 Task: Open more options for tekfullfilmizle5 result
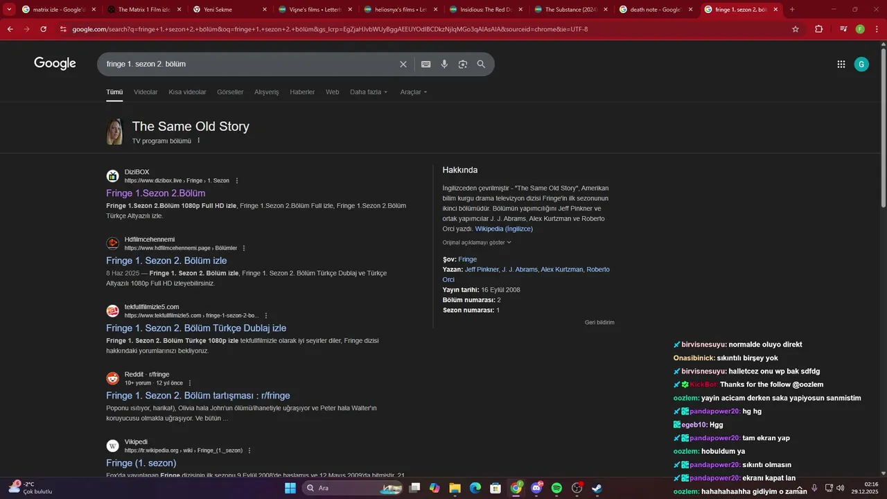coord(266,315)
